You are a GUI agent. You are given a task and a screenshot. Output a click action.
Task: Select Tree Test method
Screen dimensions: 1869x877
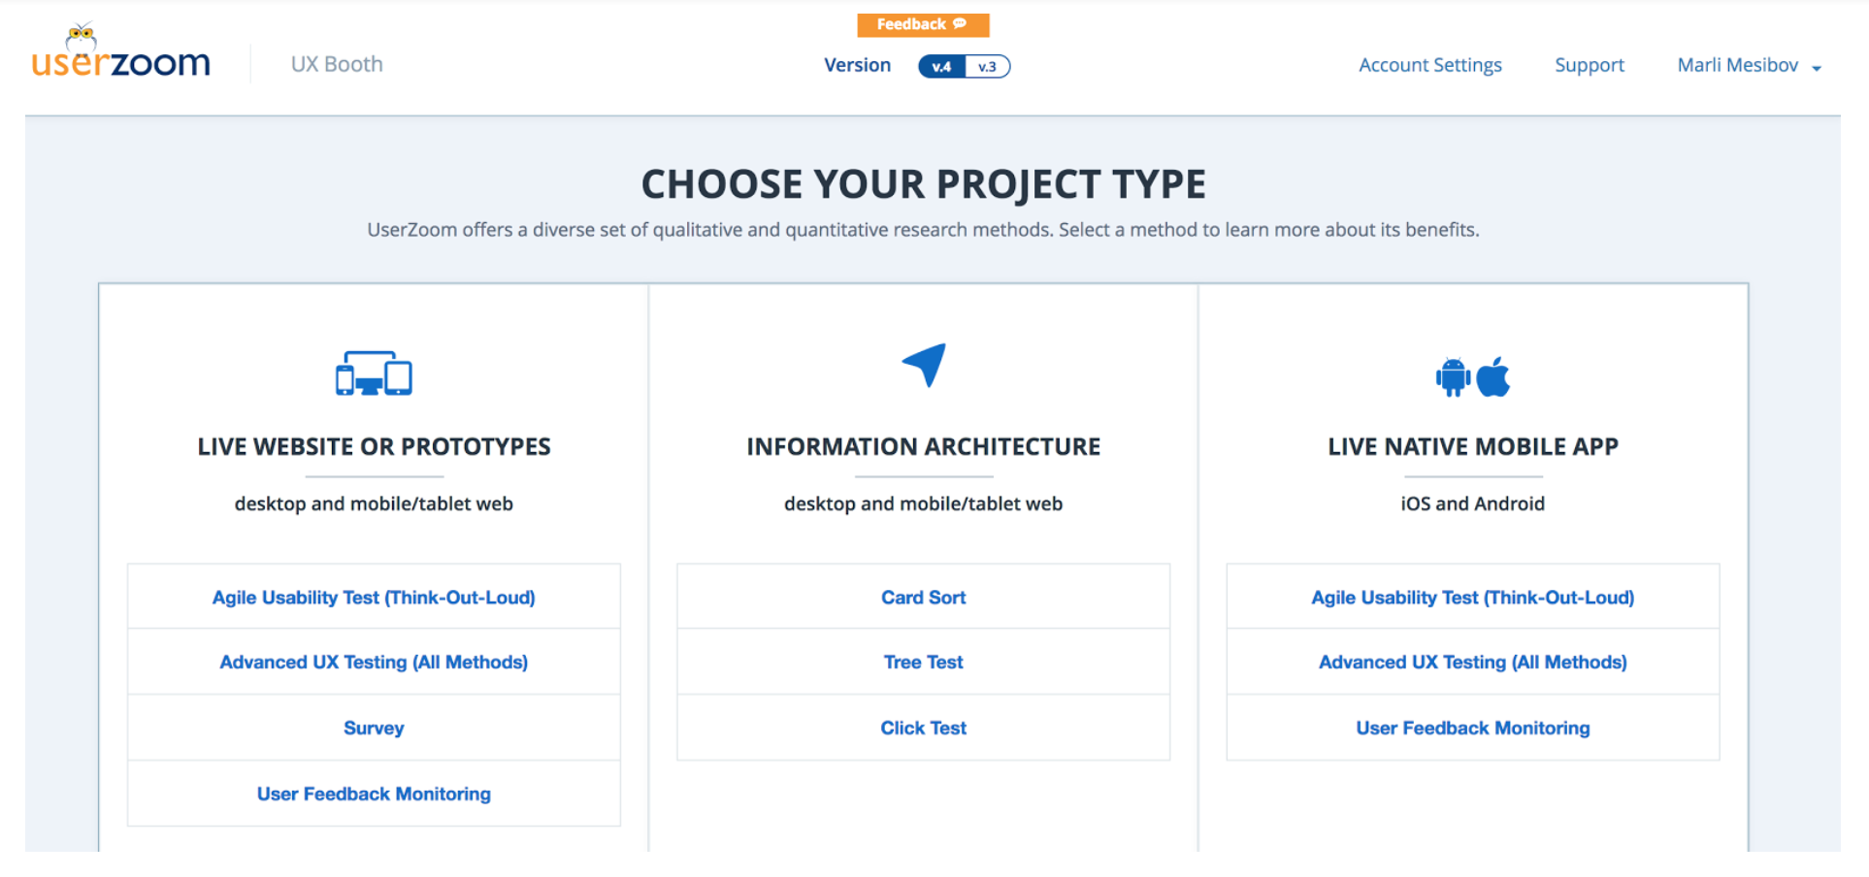(923, 663)
